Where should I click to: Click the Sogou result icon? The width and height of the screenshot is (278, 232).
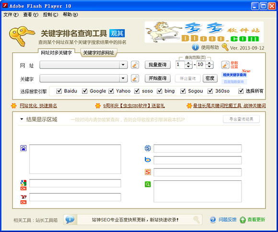(x=148, y=172)
